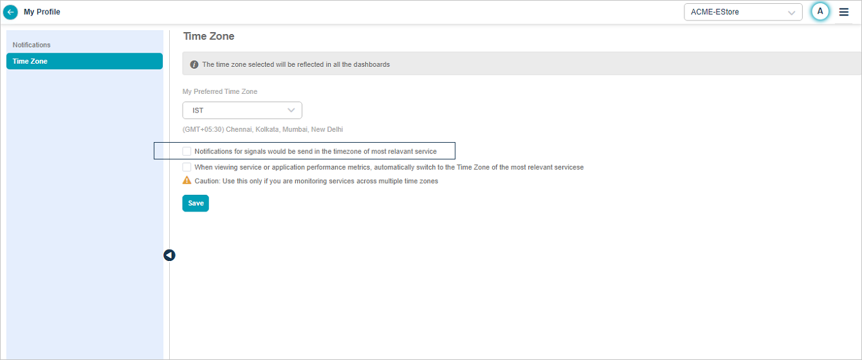Viewport: 862px width, 360px height.
Task: Click the back arrow icon beside My Profile
Action: (x=10, y=12)
